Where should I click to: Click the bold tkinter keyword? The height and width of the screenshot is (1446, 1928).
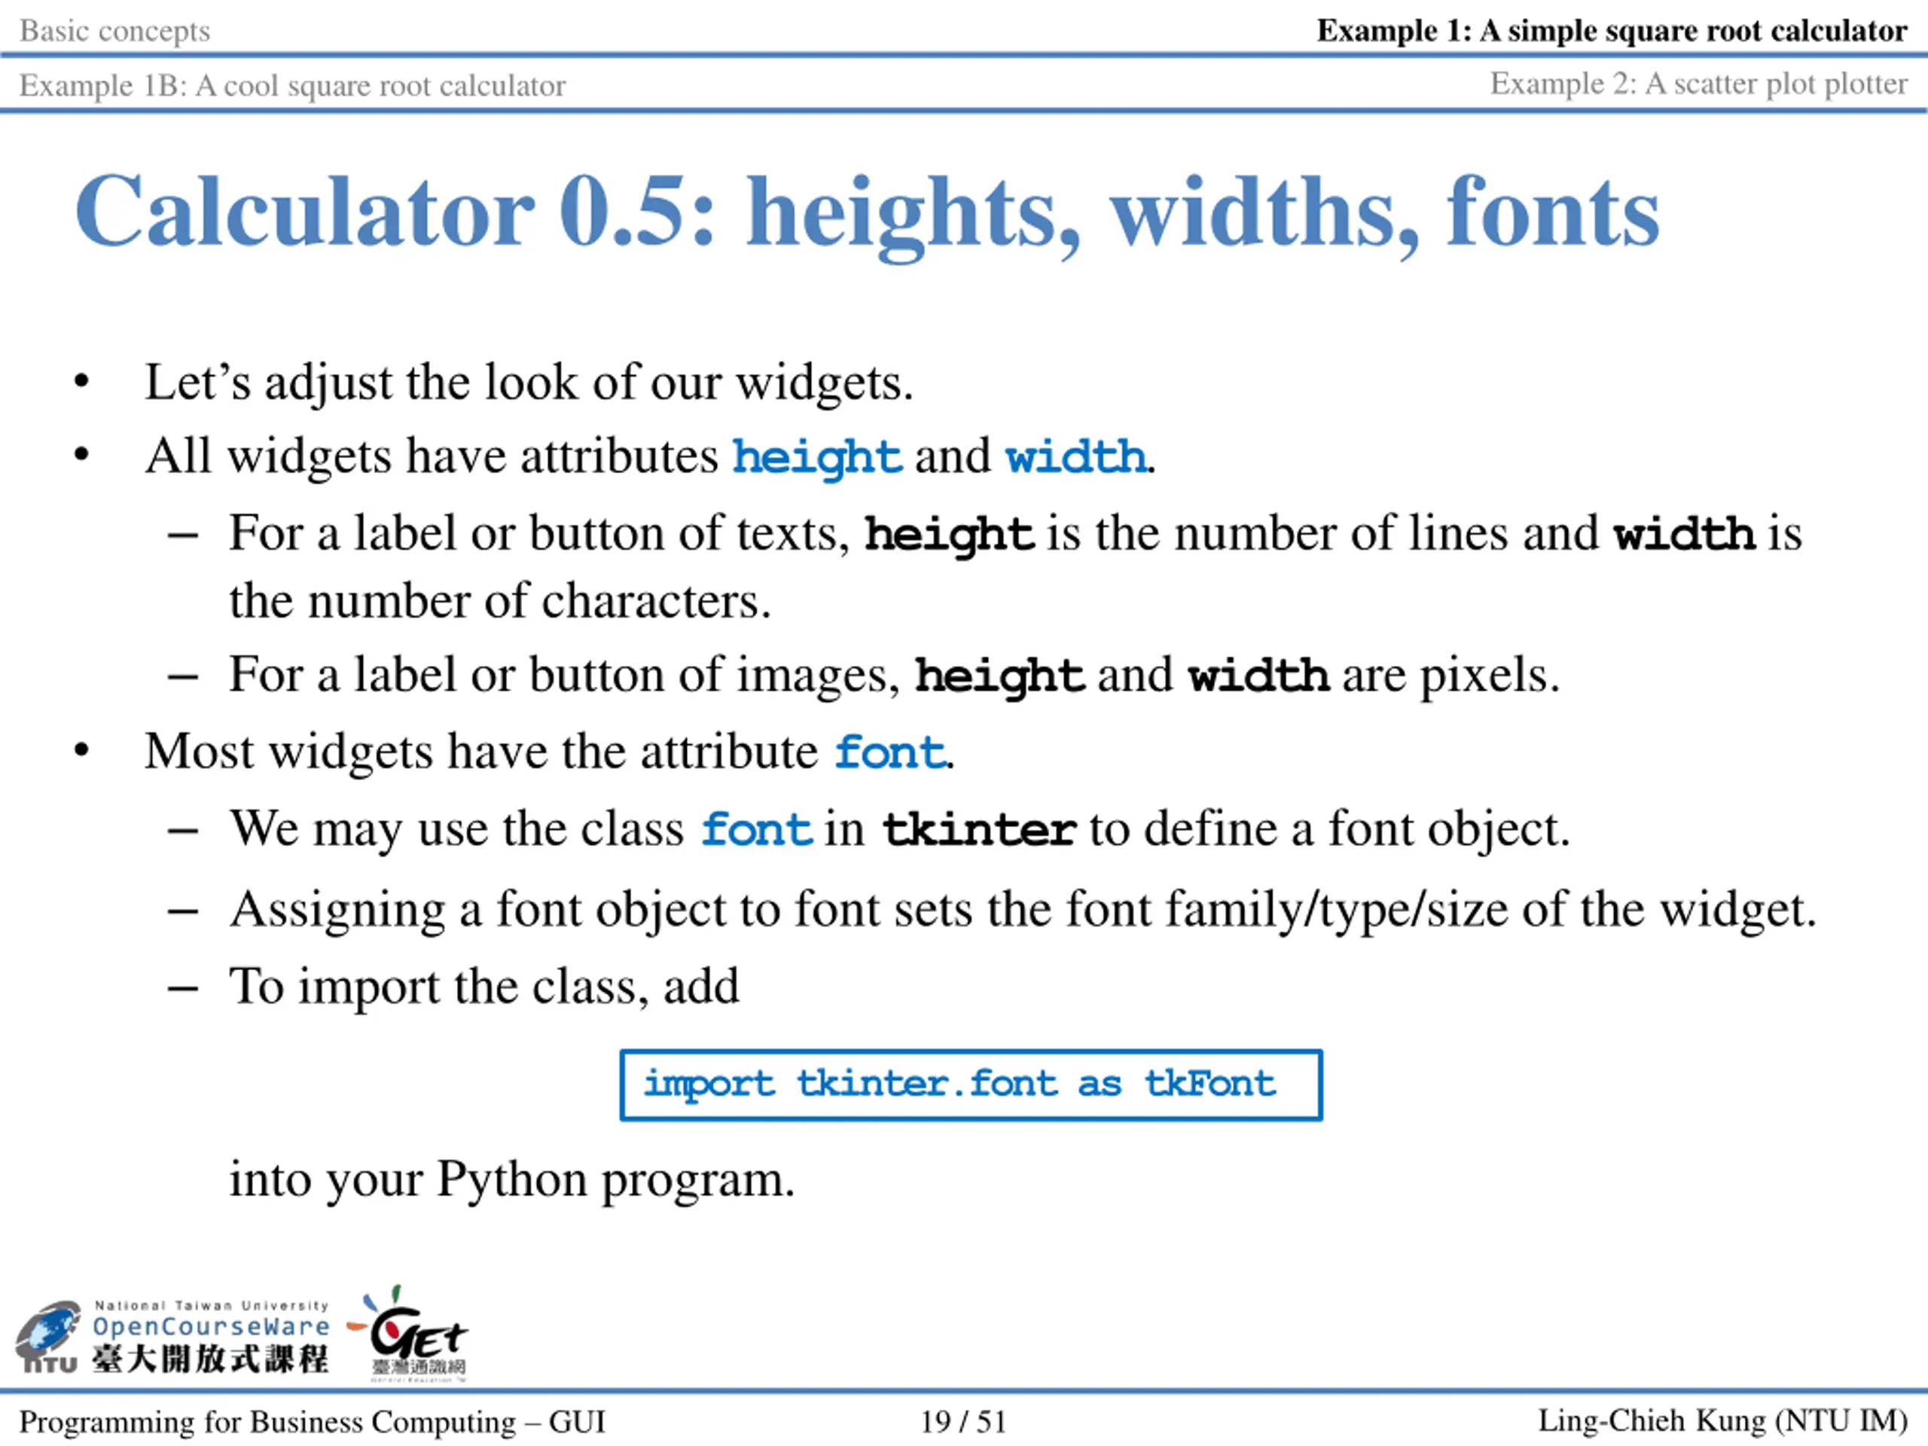click(x=978, y=828)
